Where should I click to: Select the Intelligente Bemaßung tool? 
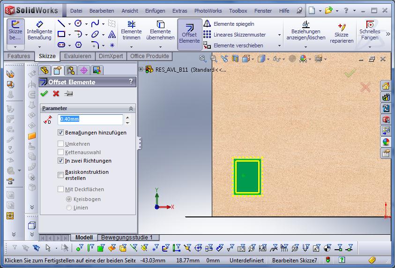[39, 30]
